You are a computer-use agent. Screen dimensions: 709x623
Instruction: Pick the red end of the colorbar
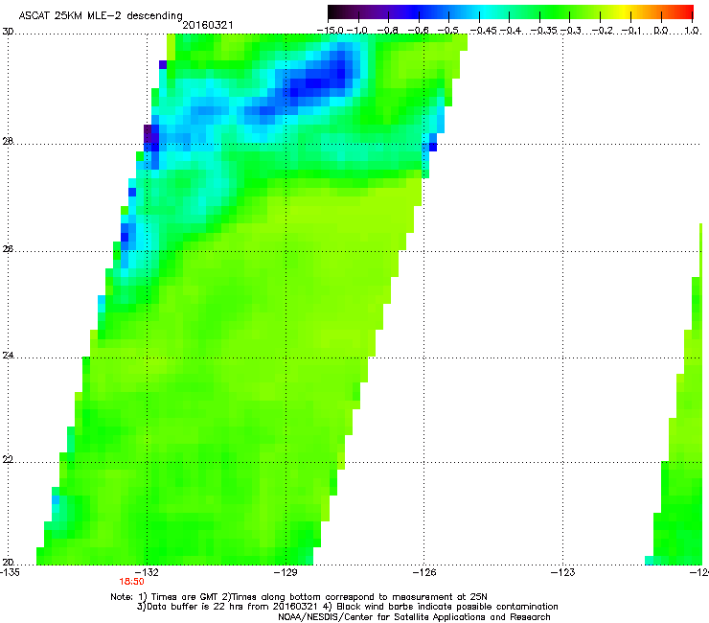tap(686, 12)
